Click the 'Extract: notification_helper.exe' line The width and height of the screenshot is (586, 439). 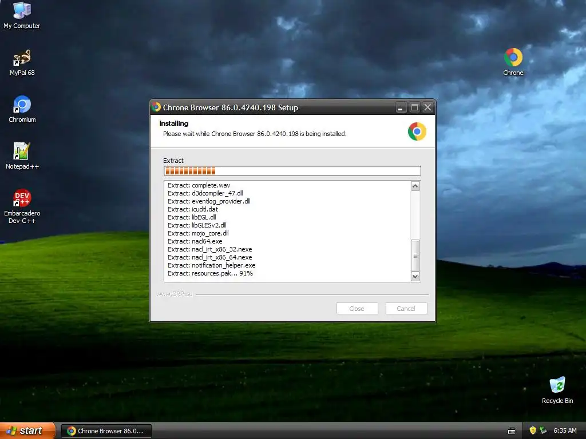point(212,265)
